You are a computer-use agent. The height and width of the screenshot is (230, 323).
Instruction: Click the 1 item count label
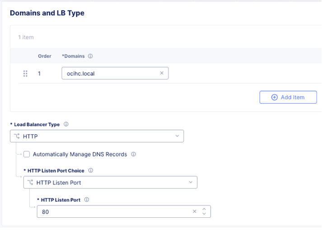coord(26,37)
